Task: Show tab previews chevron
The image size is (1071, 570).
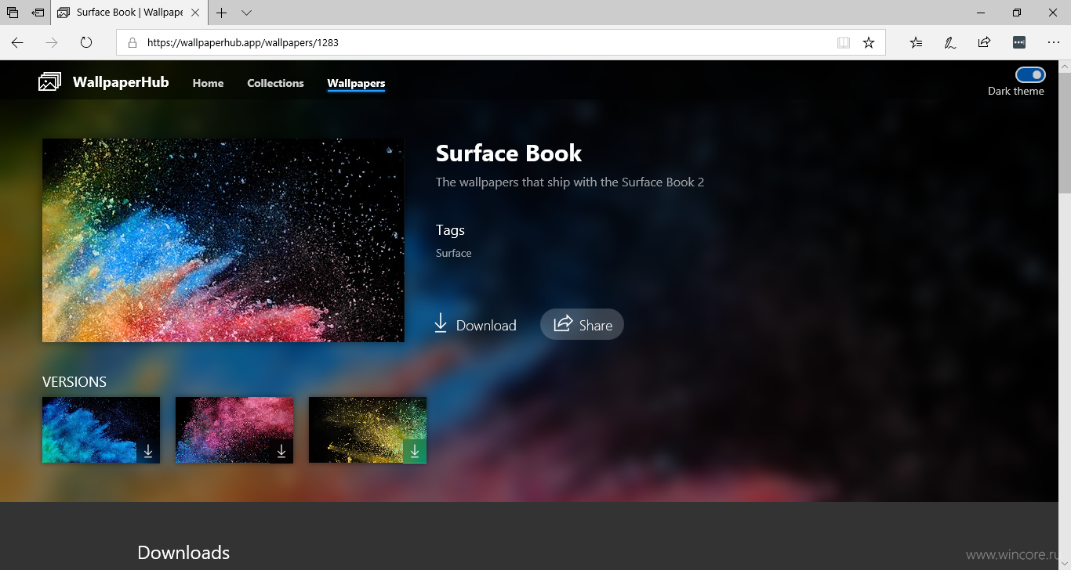Action: pyautogui.click(x=246, y=13)
